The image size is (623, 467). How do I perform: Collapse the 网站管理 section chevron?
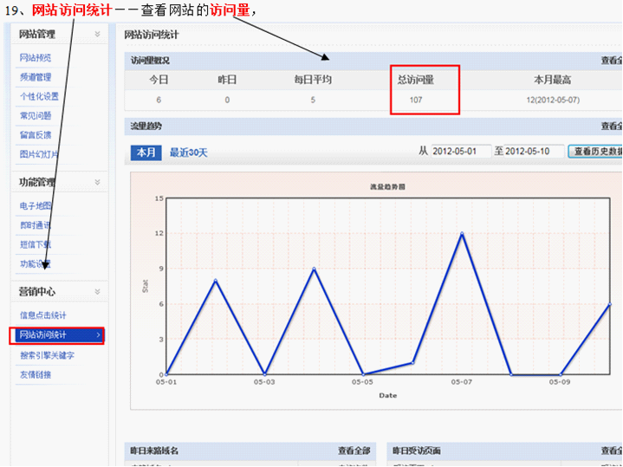pyautogui.click(x=97, y=35)
